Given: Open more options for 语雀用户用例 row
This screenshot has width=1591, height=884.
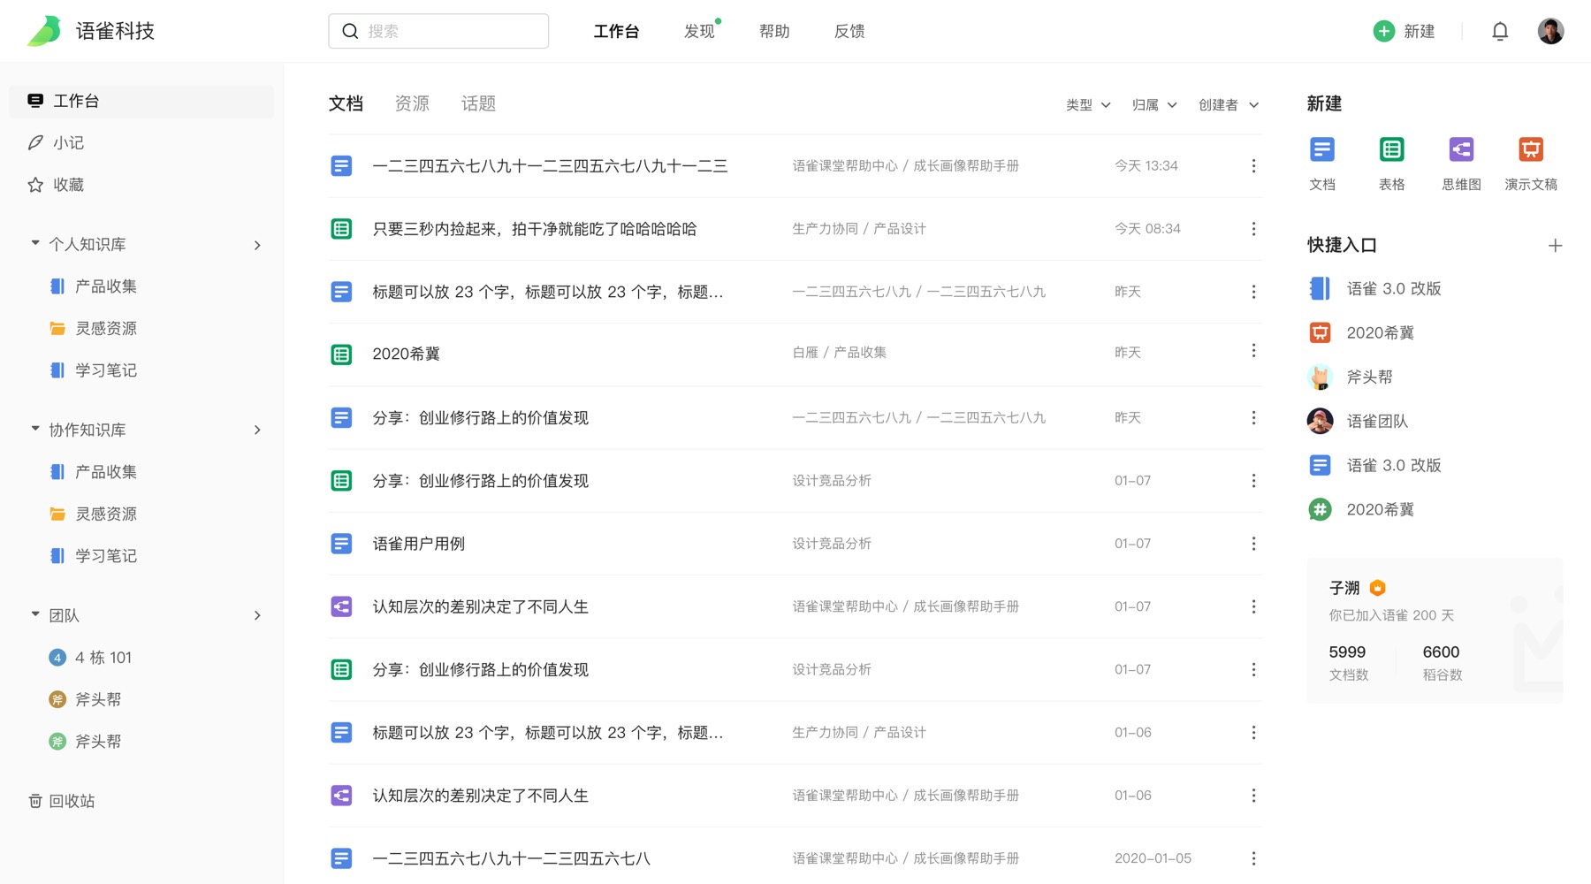Looking at the screenshot, I should (1253, 544).
